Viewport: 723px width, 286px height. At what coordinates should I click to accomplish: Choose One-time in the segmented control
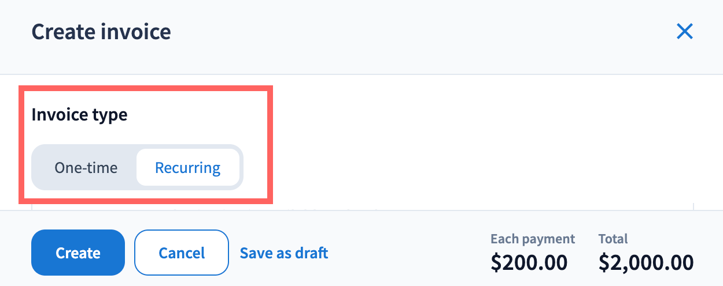(x=86, y=168)
